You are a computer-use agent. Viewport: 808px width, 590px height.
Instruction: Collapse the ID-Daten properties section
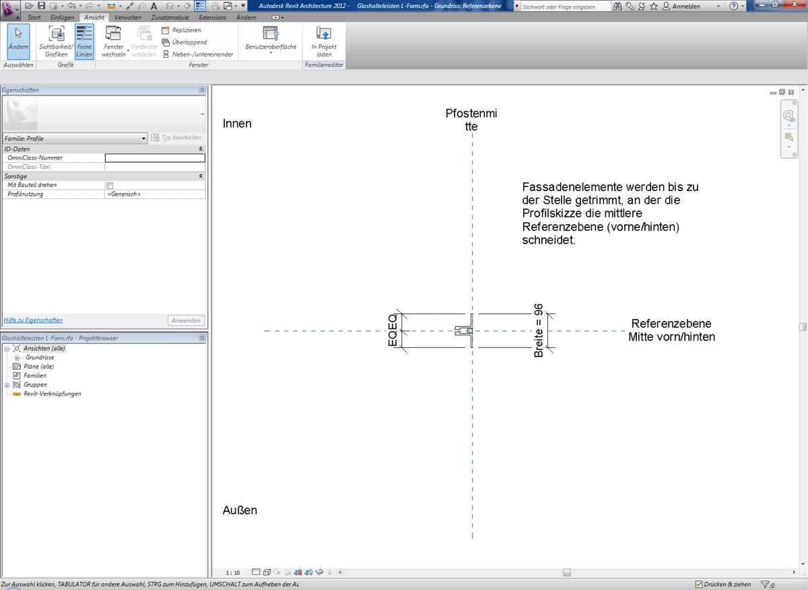click(x=200, y=149)
